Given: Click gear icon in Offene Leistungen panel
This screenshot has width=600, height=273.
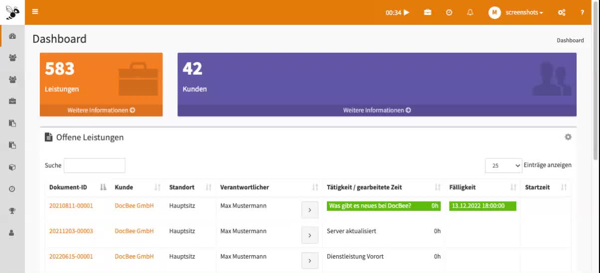Looking at the screenshot, I should pyautogui.click(x=568, y=137).
